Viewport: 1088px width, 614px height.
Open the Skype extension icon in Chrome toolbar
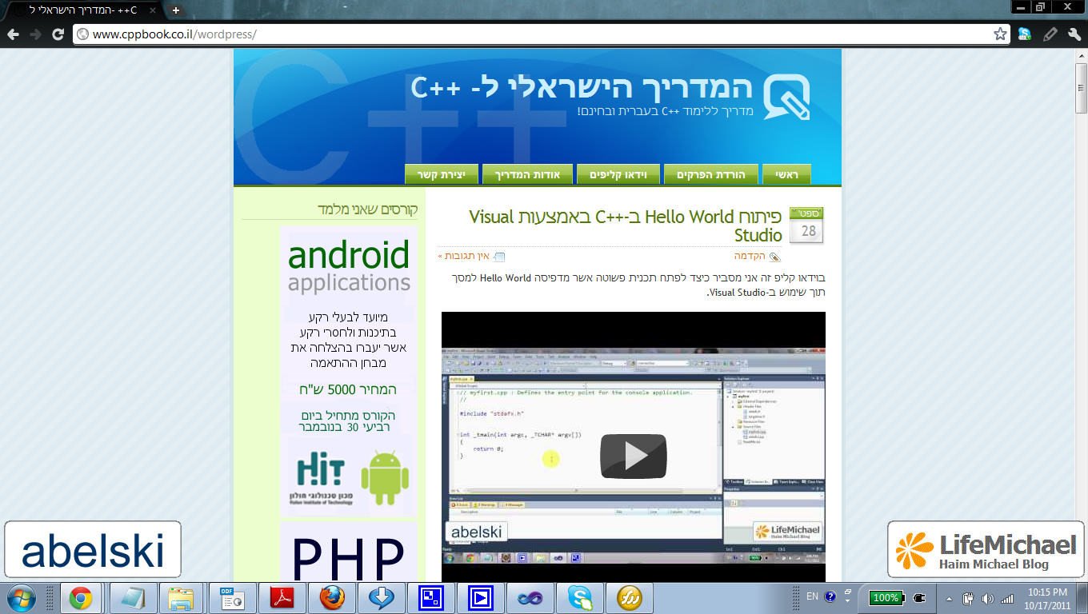(1025, 34)
